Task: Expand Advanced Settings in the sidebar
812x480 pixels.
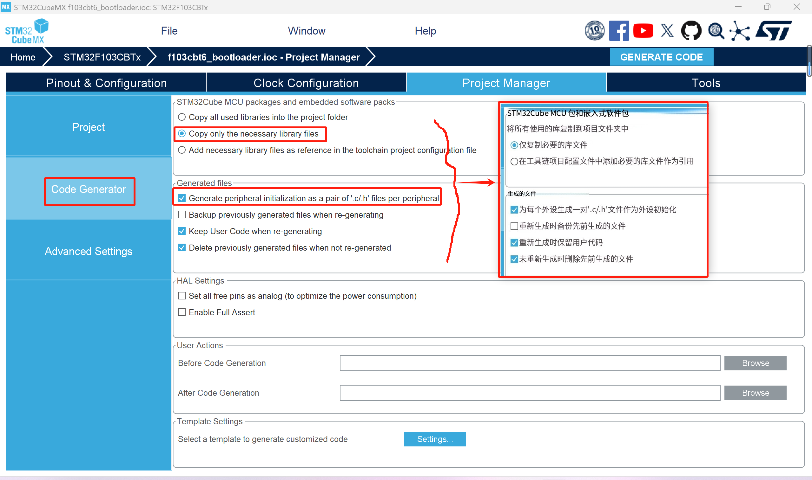Action: pos(89,251)
